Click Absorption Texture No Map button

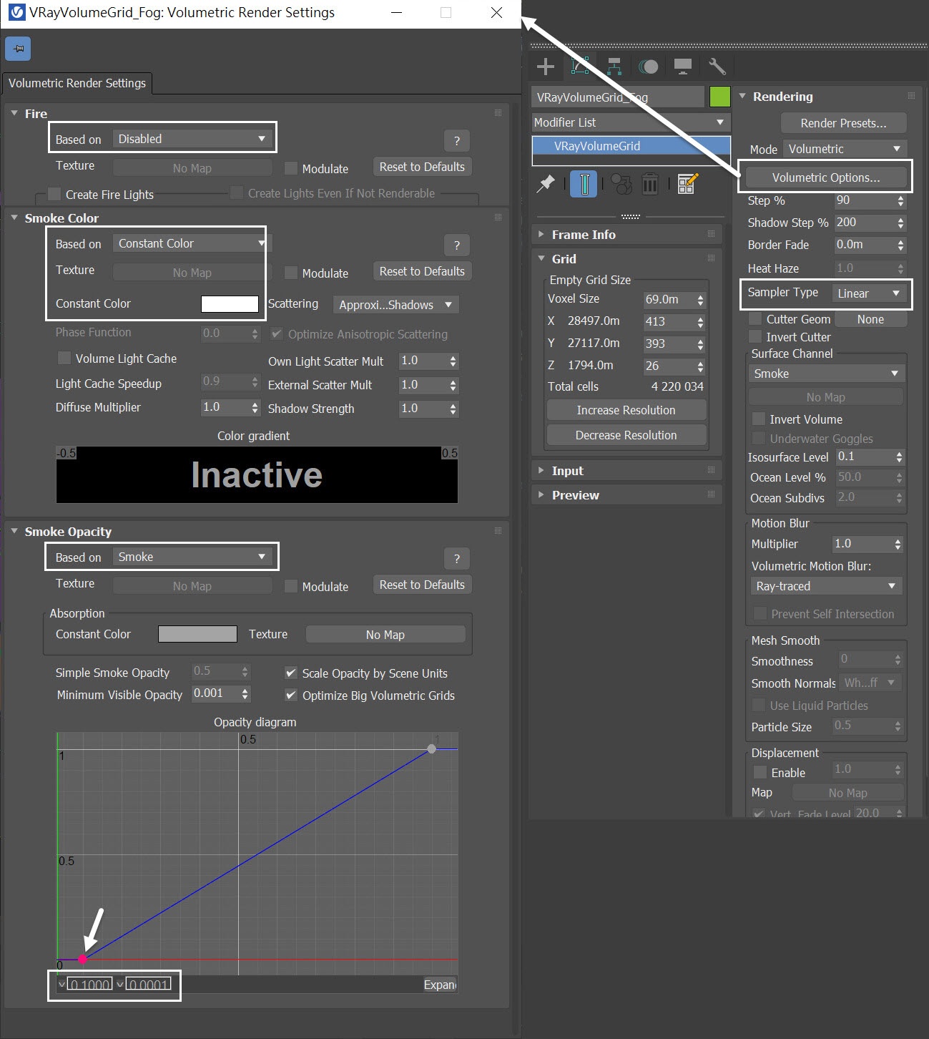click(385, 635)
